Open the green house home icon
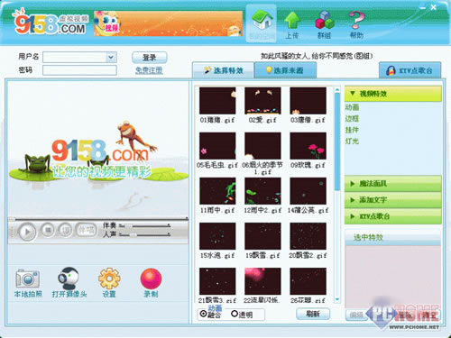The width and height of the screenshot is (451, 338). coord(262,21)
